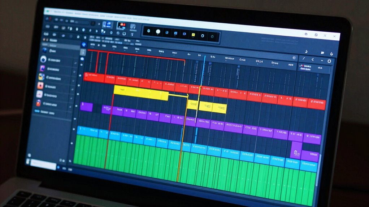The width and height of the screenshot is (369, 207).
Task: Select the purple instrument icon in left sidebar
Action: tap(42, 68)
